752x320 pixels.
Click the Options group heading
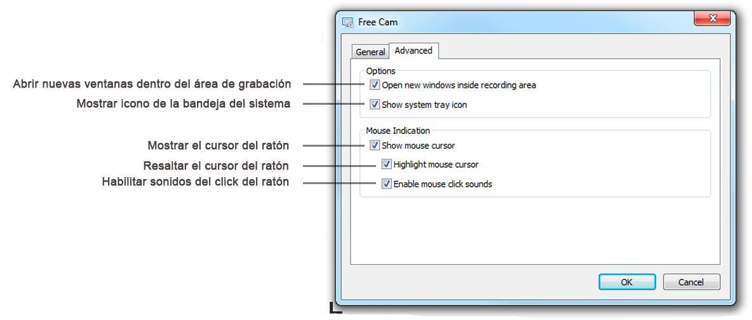coord(381,71)
